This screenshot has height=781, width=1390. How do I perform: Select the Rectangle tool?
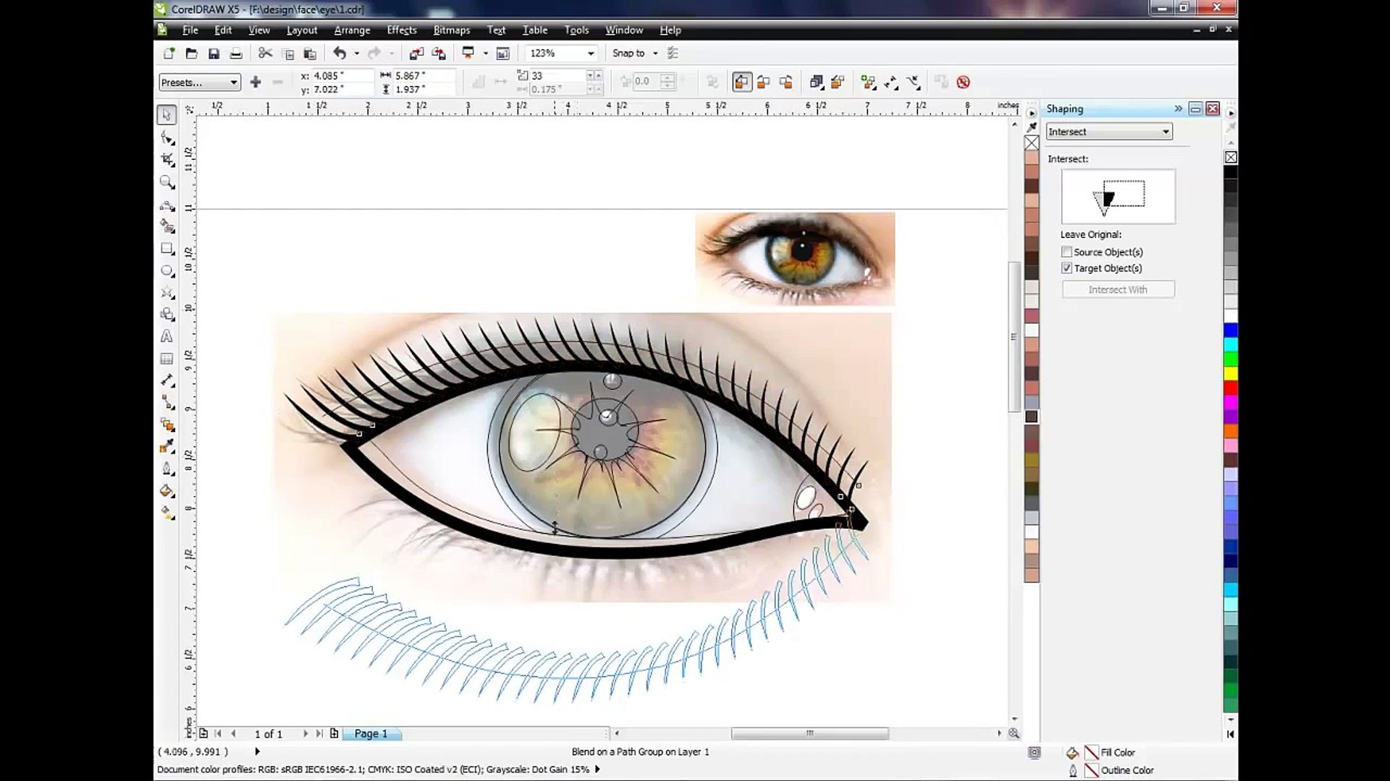click(167, 249)
